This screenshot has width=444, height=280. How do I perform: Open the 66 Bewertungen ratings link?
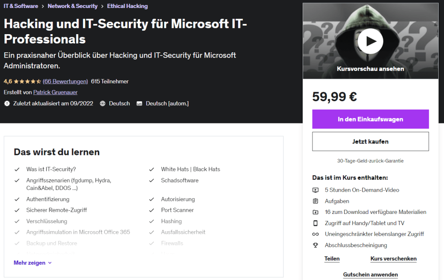[65, 82]
